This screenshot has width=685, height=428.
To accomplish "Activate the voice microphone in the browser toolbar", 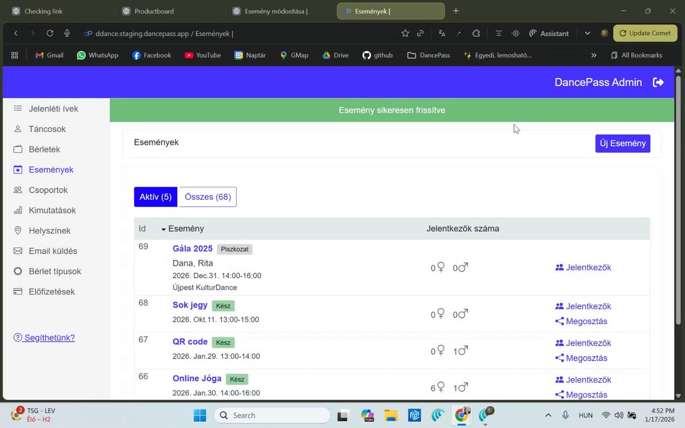I will [67, 33].
